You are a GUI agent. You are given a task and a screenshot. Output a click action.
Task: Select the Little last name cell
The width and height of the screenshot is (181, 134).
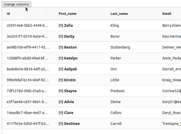(x=132, y=80)
